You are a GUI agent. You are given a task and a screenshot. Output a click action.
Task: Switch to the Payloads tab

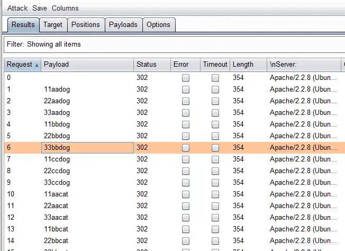[x=123, y=24]
